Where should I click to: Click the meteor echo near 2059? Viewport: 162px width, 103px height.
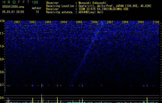[147, 86]
